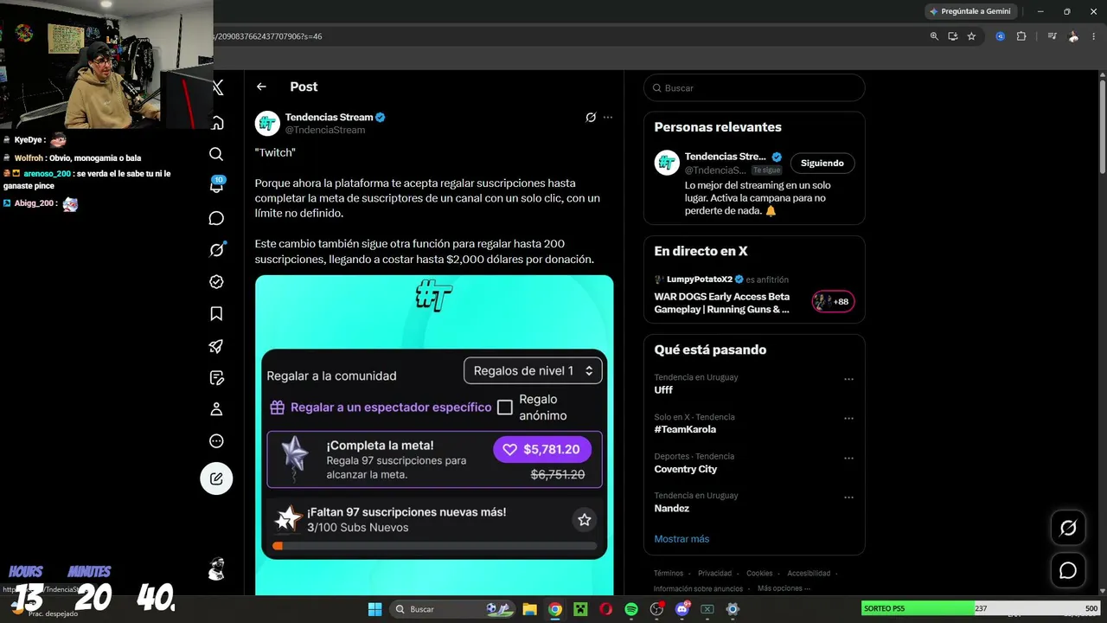Go back using the Post arrow
1107x623 pixels.
pos(261,87)
